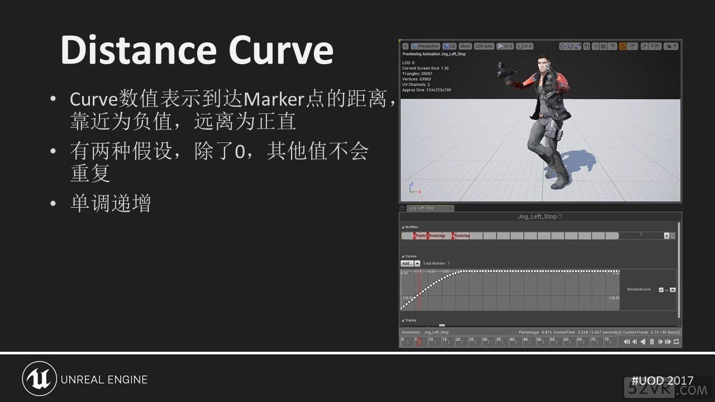
Task: Open the Show menu in viewport
Action: click(x=465, y=46)
